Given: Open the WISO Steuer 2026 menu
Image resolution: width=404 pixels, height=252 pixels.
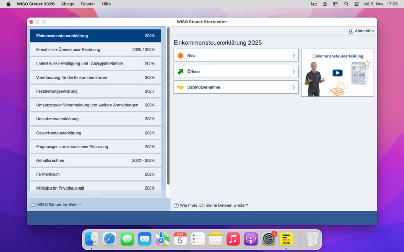Looking at the screenshot, I should [x=35, y=4].
